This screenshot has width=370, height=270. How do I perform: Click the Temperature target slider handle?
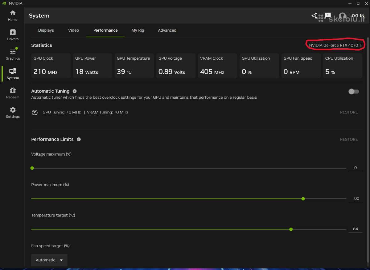pyautogui.click(x=291, y=229)
